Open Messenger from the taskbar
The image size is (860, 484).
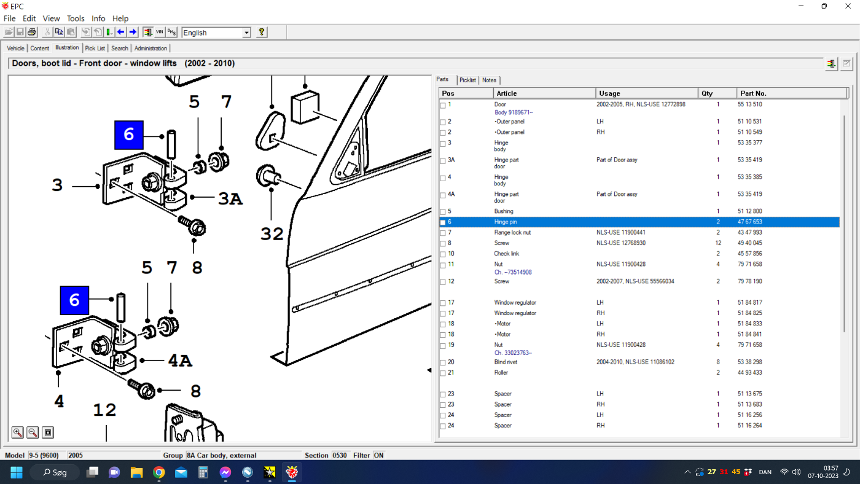pyautogui.click(x=225, y=472)
